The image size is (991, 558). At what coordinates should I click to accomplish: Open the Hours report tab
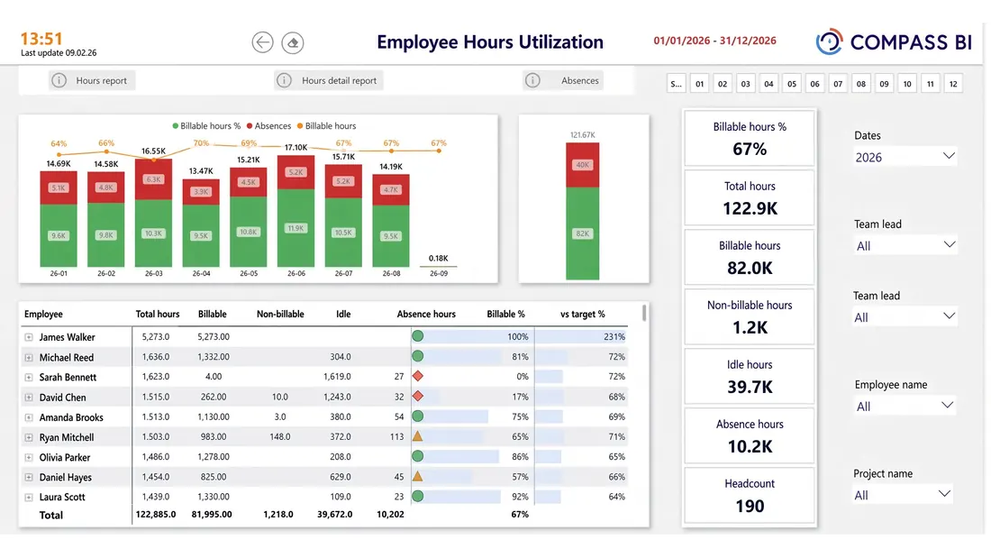92,80
